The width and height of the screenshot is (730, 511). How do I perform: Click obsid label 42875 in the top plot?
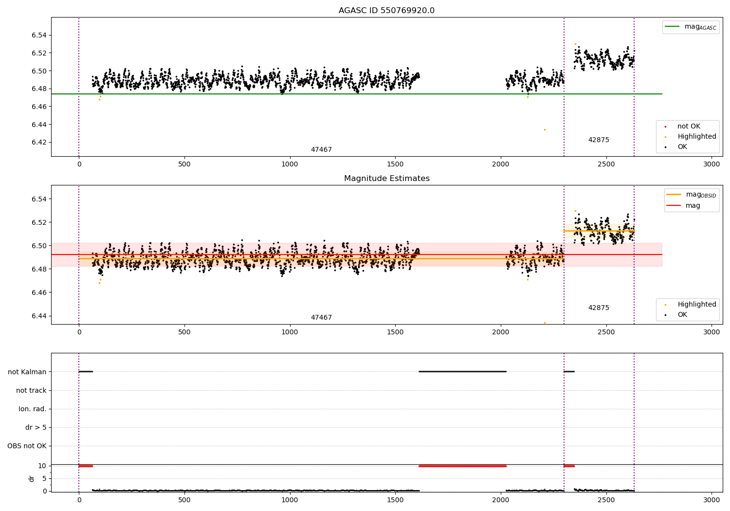[x=599, y=140]
